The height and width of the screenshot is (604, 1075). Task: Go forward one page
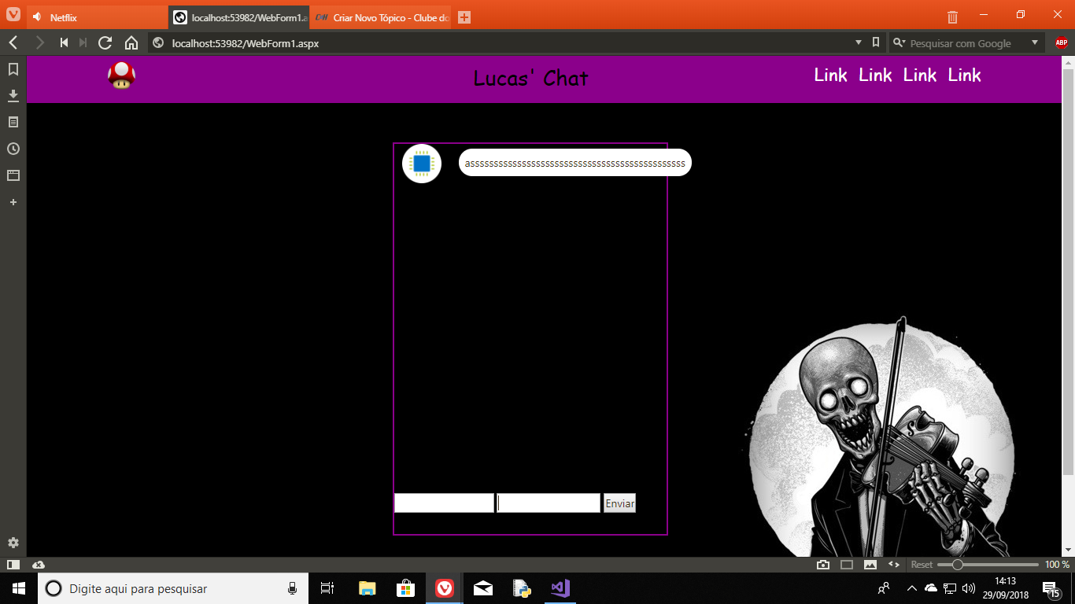click(x=39, y=42)
